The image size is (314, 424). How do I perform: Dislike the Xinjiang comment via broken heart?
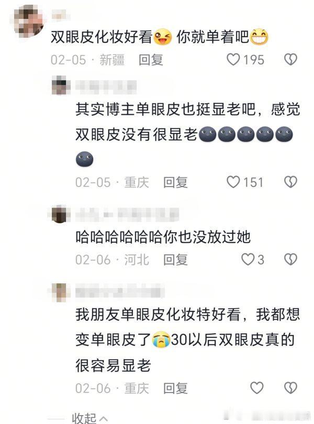pos(290,60)
